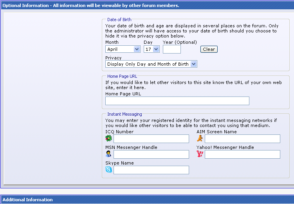The image size is (294, 204).
Task: Click the Optional Information section header
Action: point(91,5)
